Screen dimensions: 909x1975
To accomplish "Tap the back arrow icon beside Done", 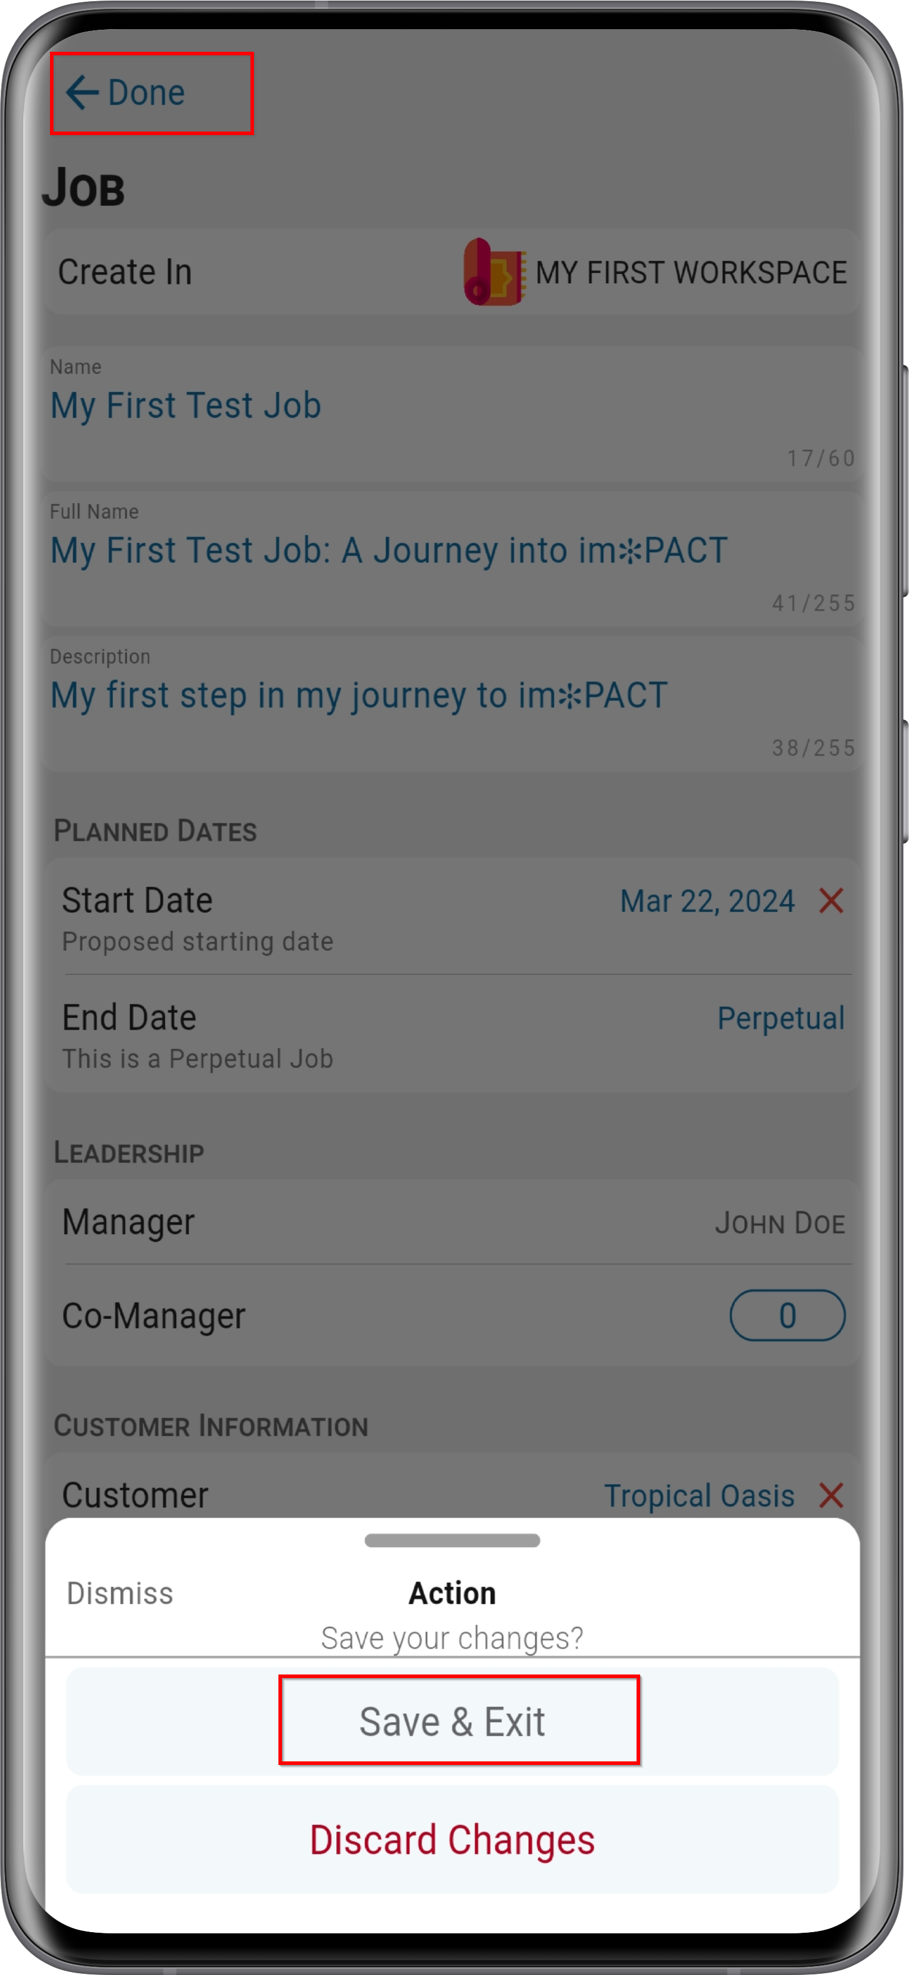I will coord(82,93).
